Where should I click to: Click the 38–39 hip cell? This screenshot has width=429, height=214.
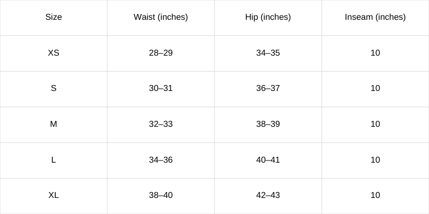pyautogui.click(x=268, y=125)
